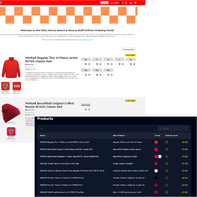Screen dimensions: 197x197
Task: Edit the TriDri performance t-shirt row
Action: tap(185, 192)
